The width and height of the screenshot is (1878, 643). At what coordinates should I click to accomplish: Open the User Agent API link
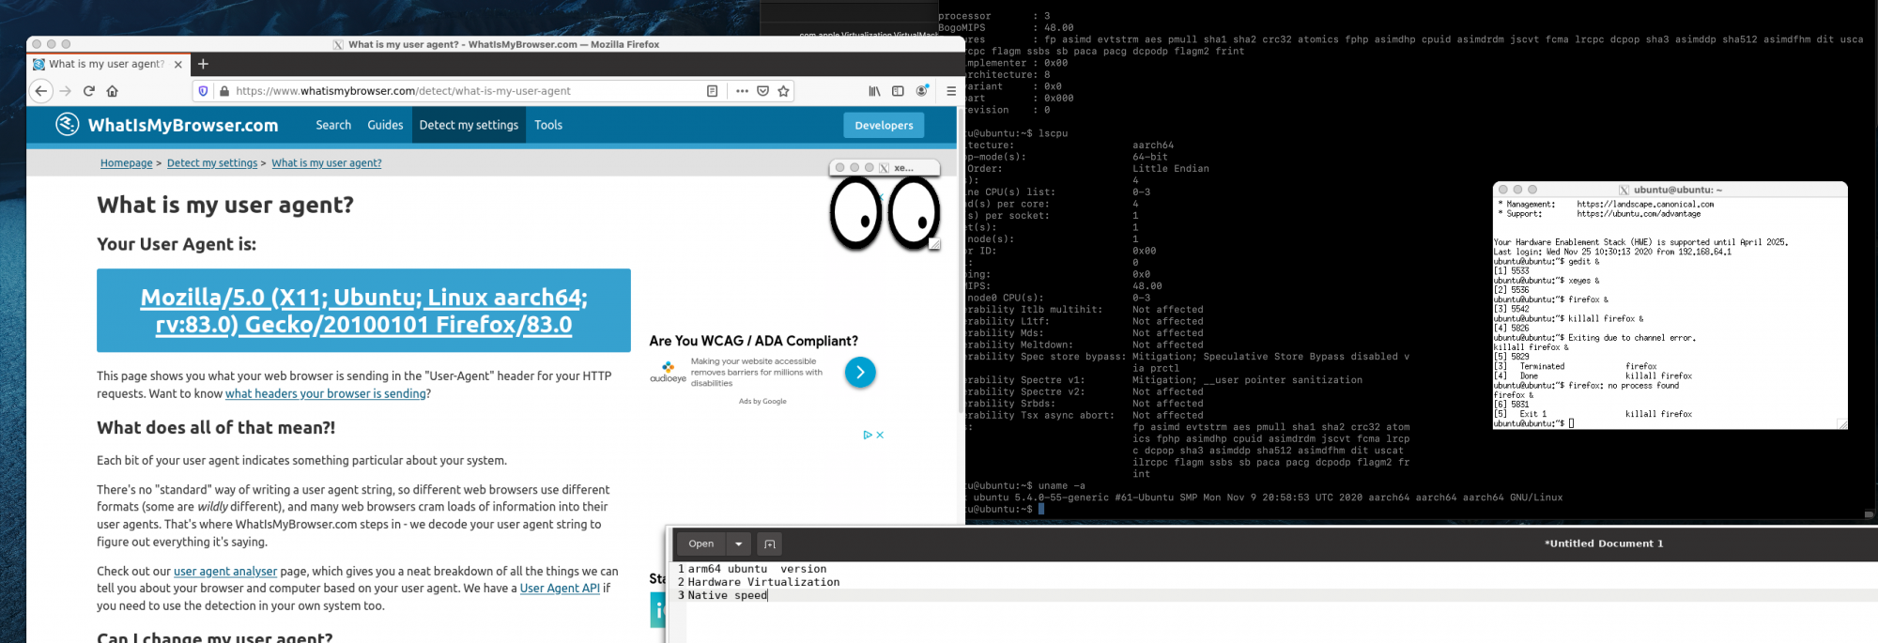point(560,589)
